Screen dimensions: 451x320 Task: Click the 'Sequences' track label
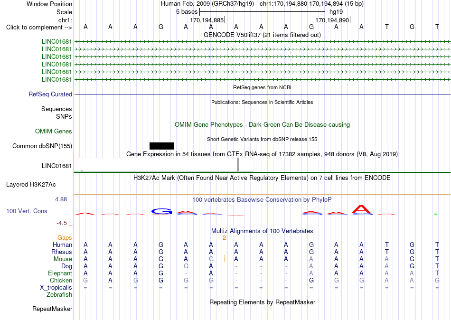56,109
